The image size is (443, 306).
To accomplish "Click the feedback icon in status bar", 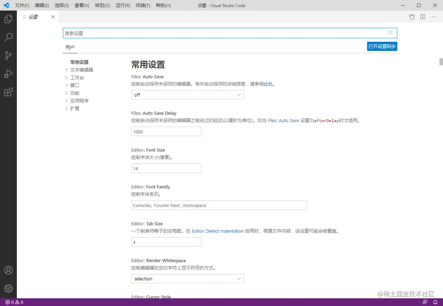I will pyautogui.click(x=425, y=302).
